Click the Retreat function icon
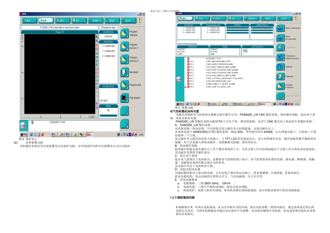Image resolution: width=330 pixels, height=233 pixels. pos(280,67)
